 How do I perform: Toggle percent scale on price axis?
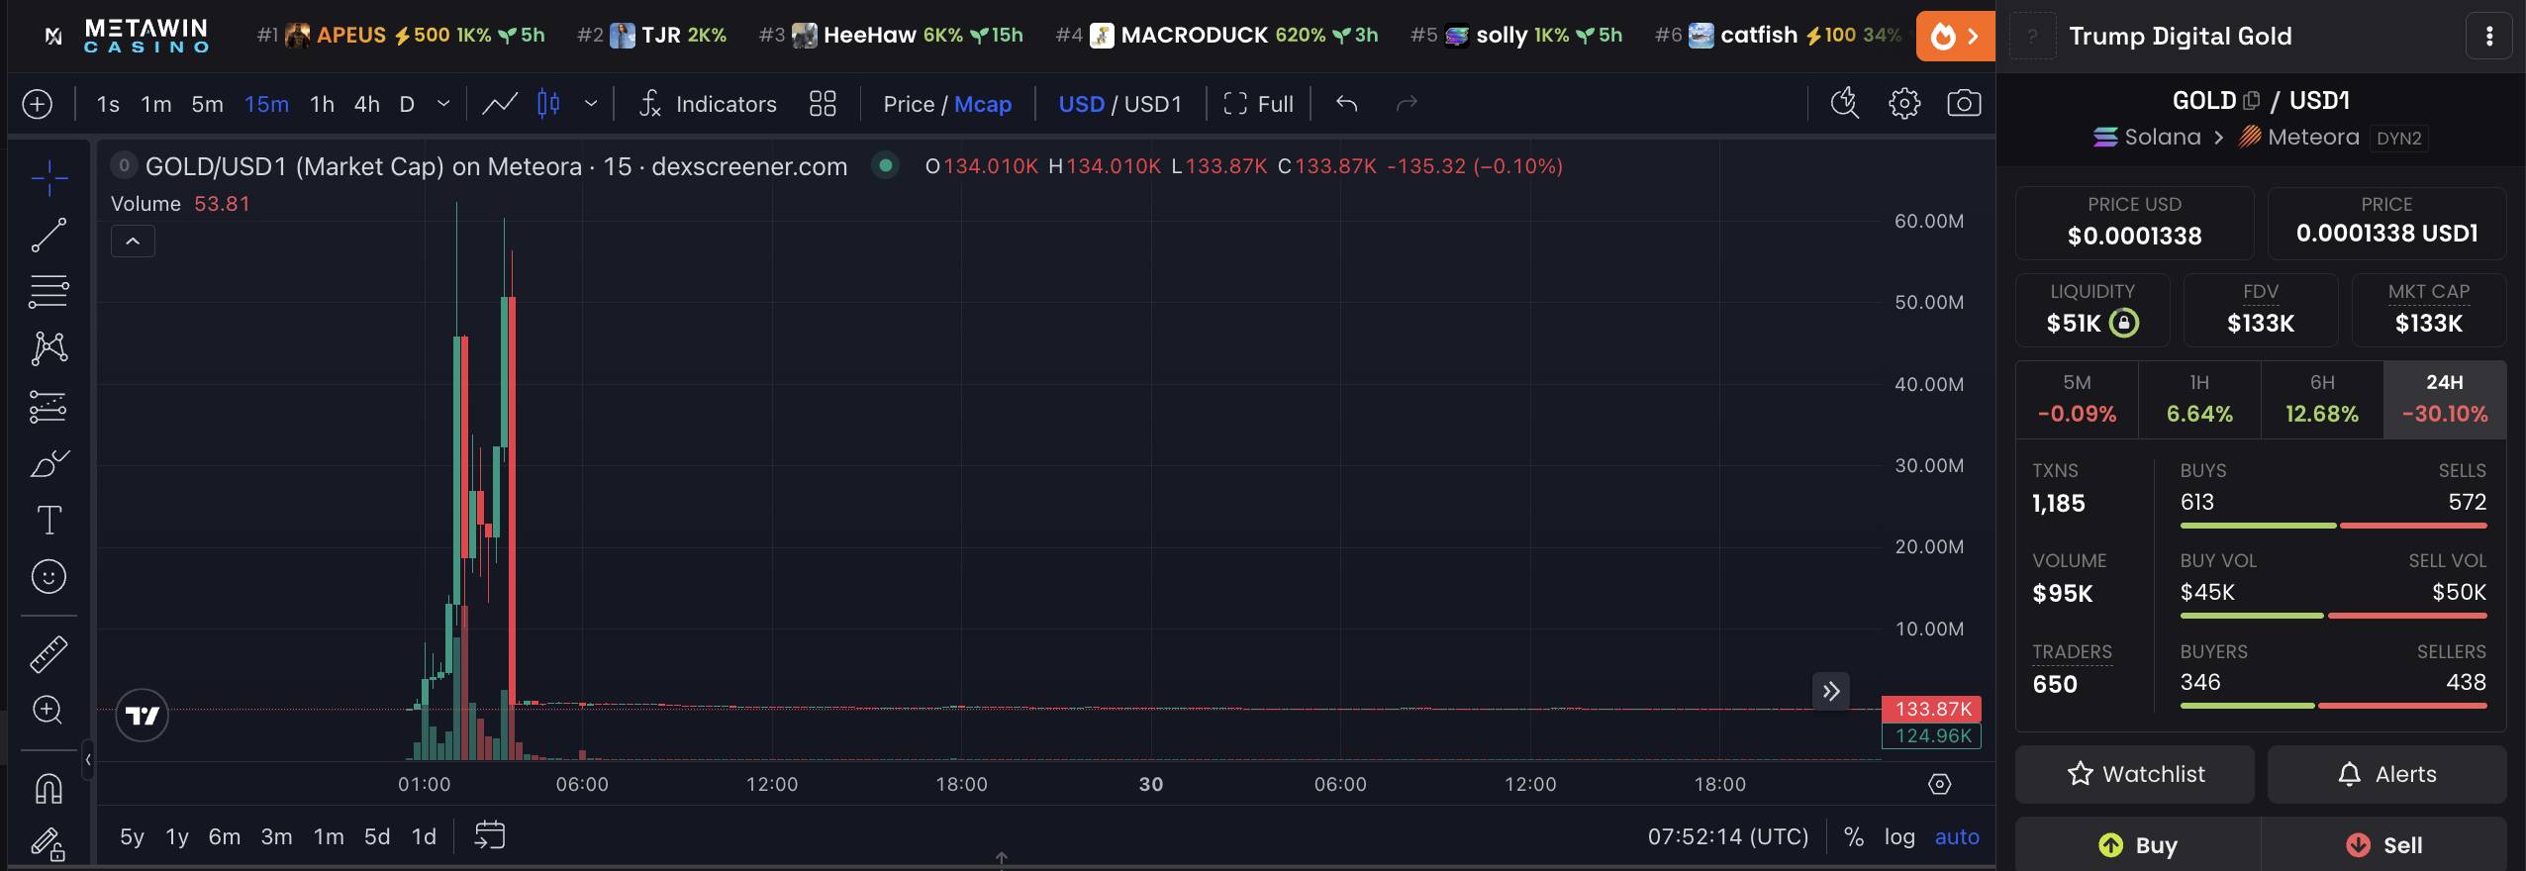point(1854,836)
